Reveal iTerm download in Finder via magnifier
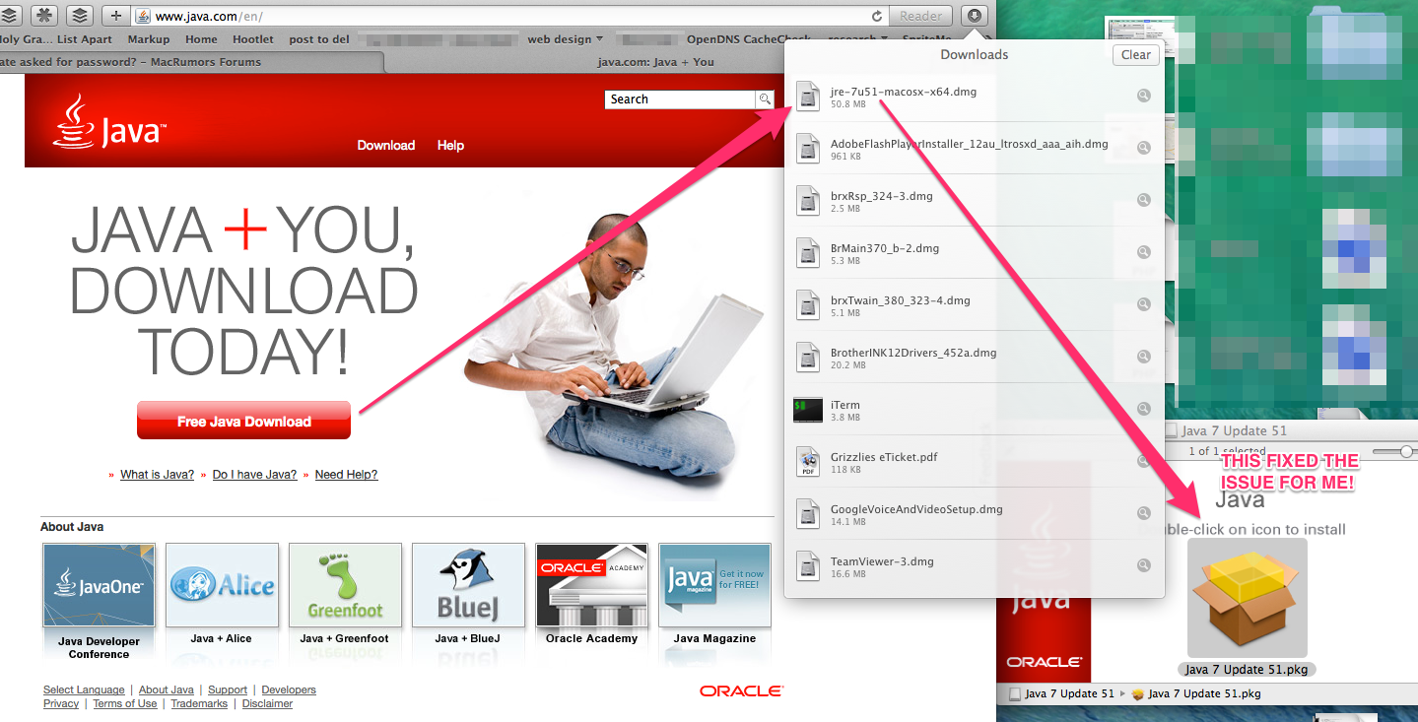The image size is (1418, 722). [x=1144, y=409]
